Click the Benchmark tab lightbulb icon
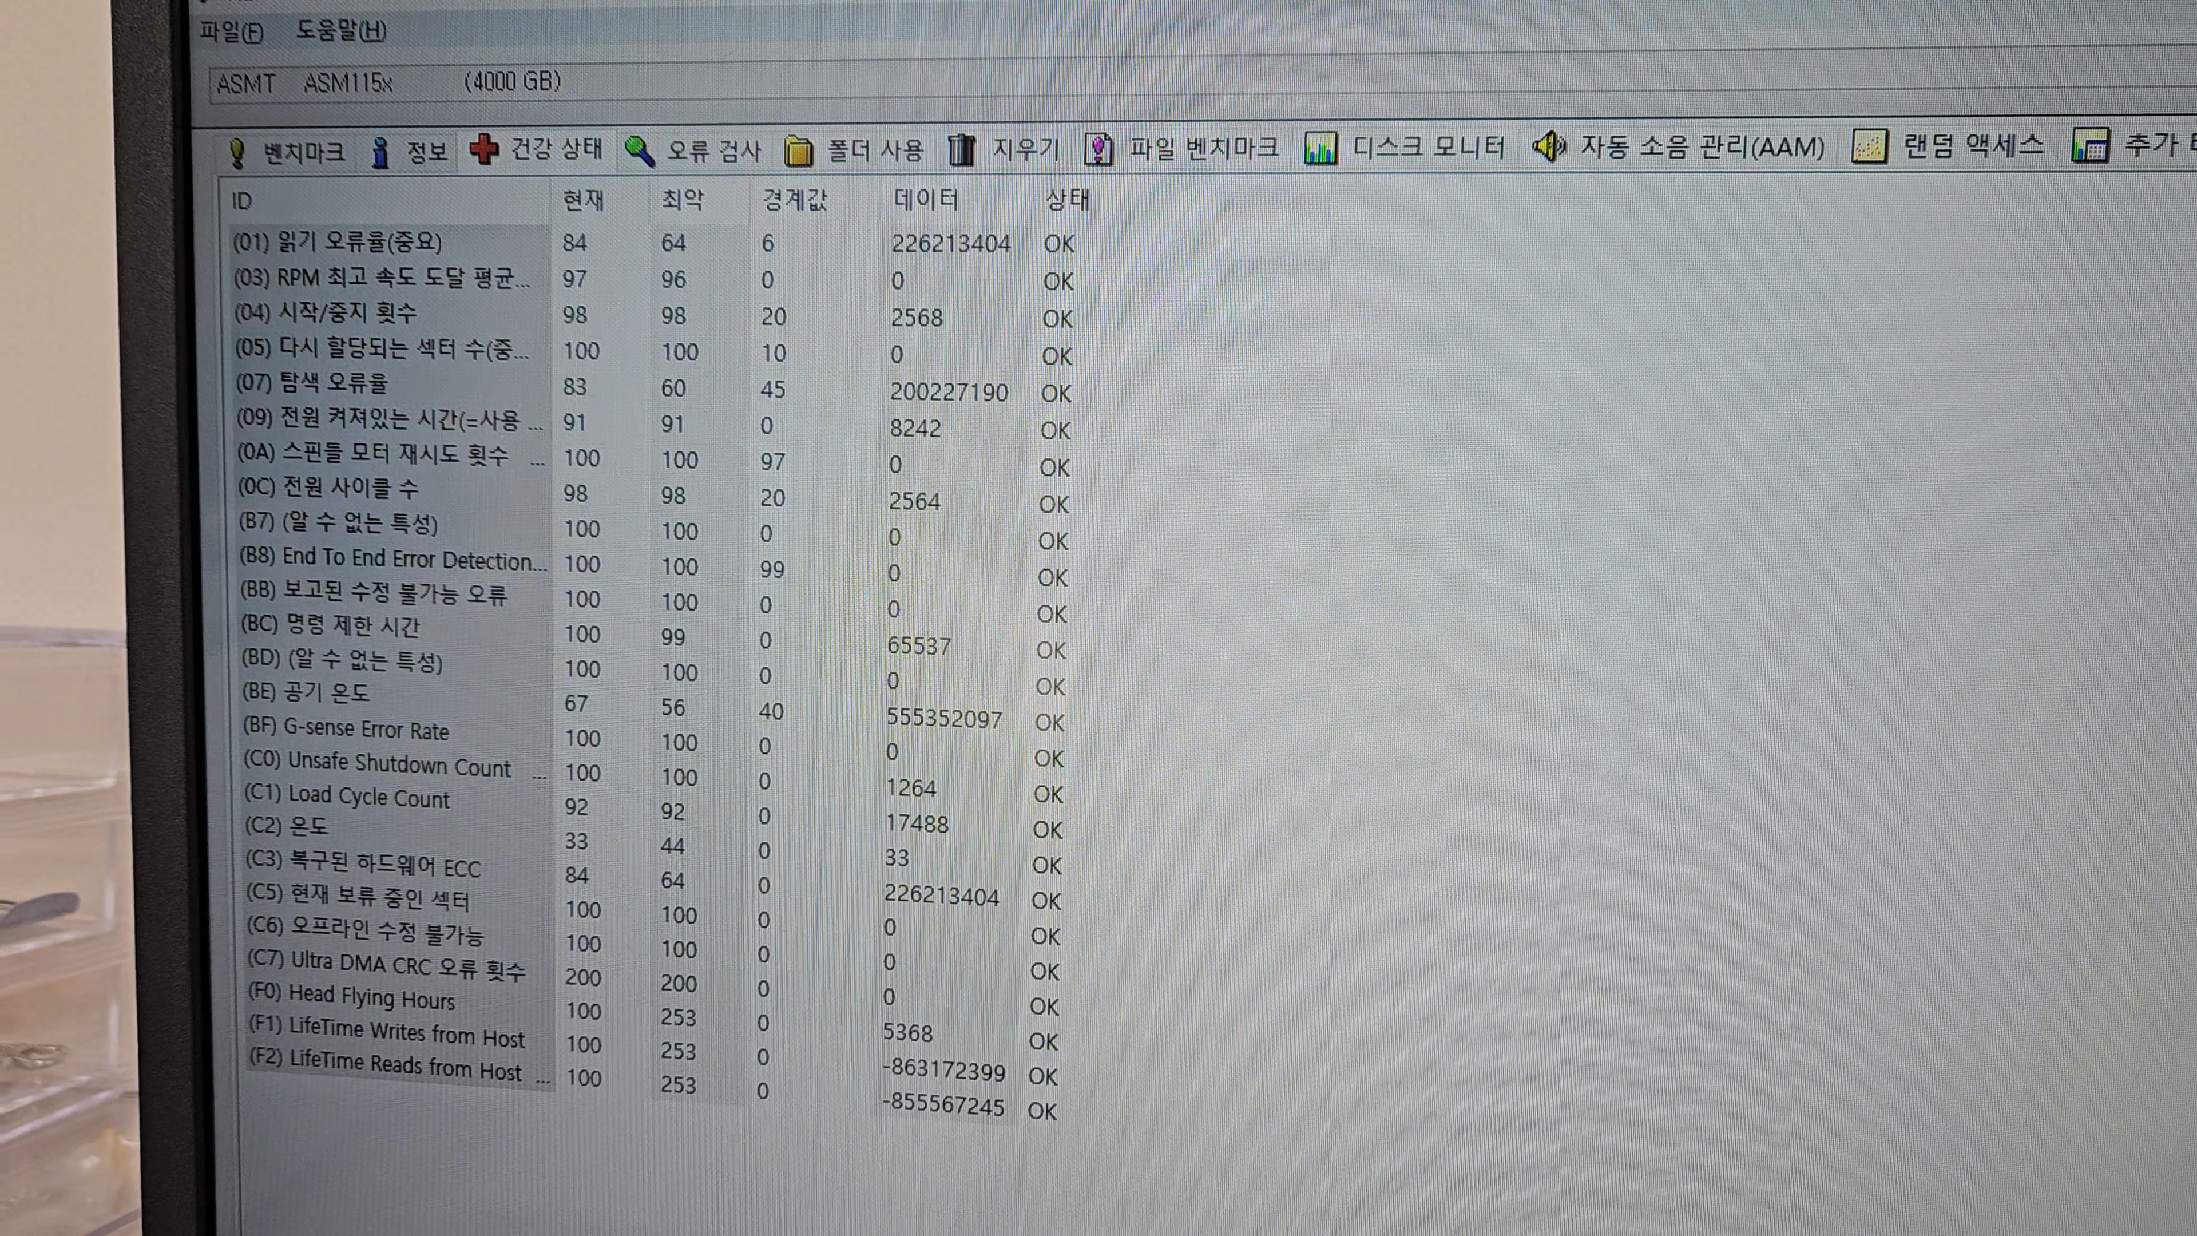 point(238,153)
